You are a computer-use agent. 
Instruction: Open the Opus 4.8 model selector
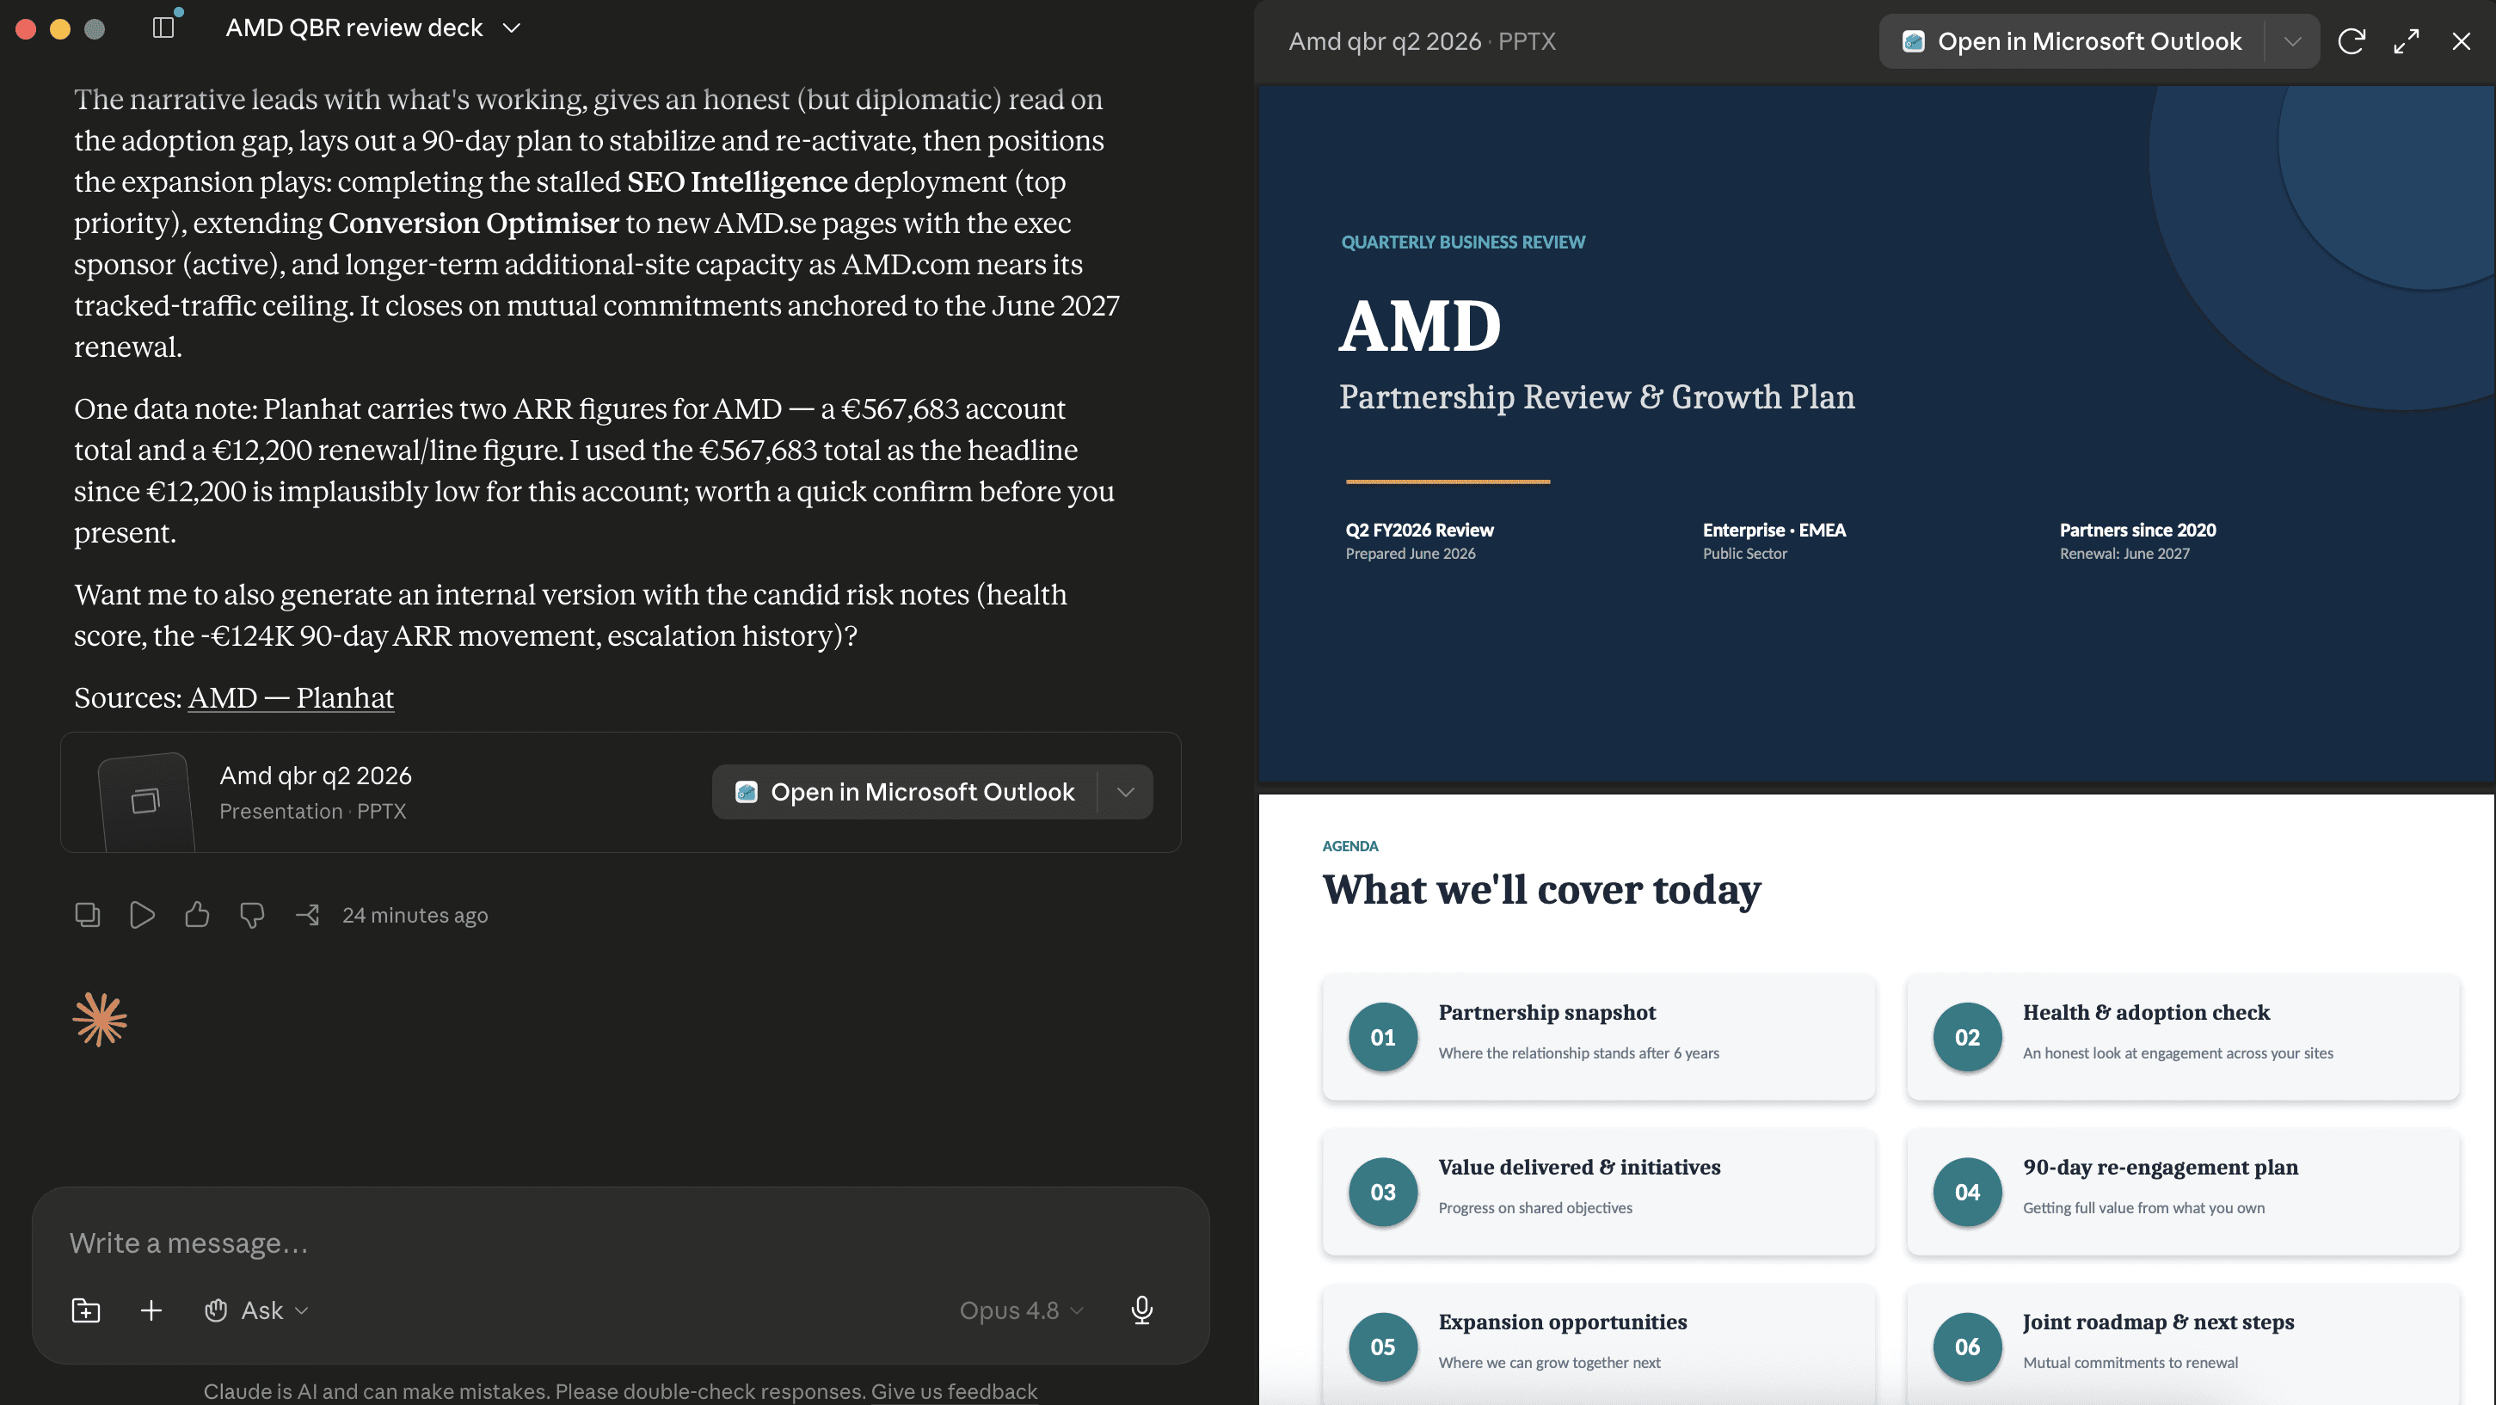click(x=1021, y=1310)
